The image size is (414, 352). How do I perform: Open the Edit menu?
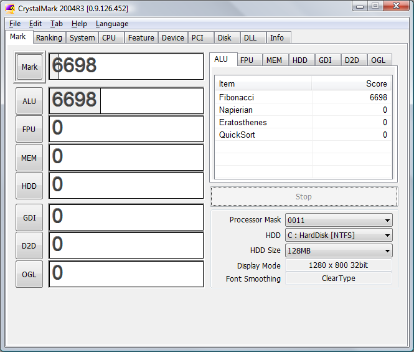coord(35,24)
